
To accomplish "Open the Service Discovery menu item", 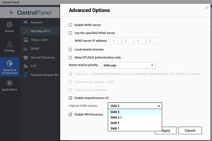I will (x=43, y=58).
